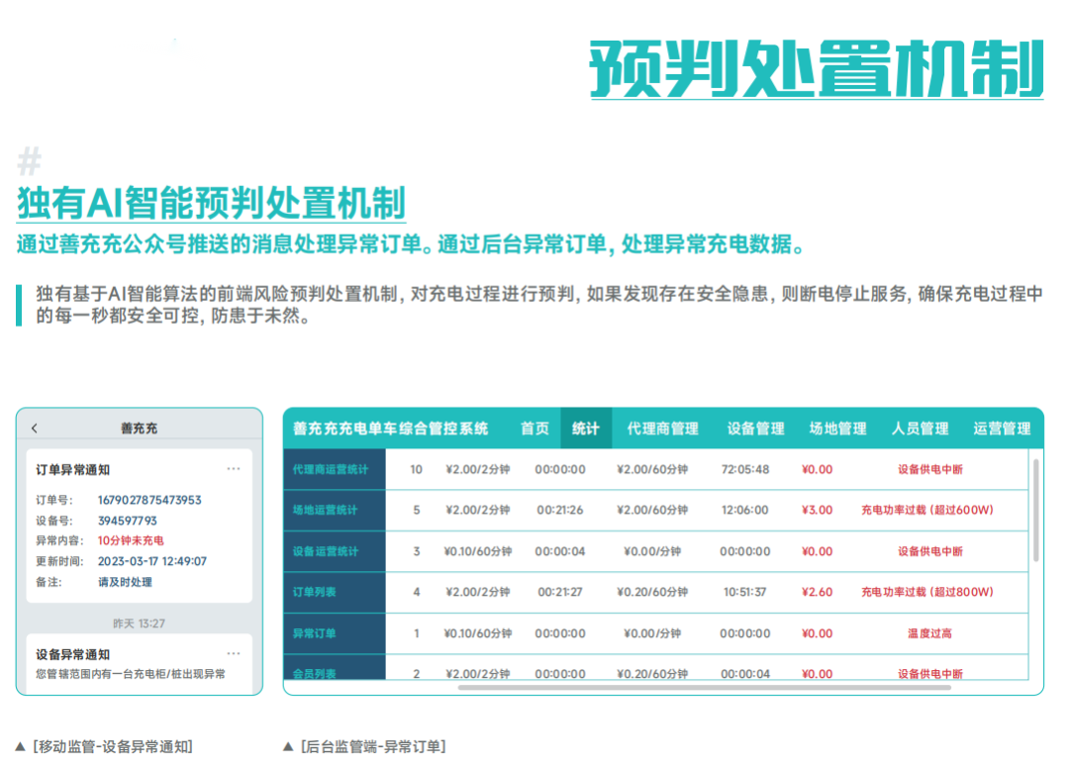Click the duration 72:05:48
This screenshot has width=1069, height=768.
(745, 469)
